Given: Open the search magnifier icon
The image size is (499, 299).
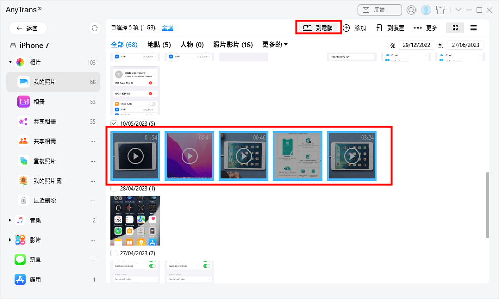Looking at the screenshot, I should (x=410, y=9).
